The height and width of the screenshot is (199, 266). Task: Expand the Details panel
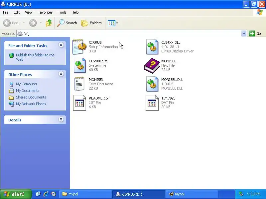(x=61, y=119)
